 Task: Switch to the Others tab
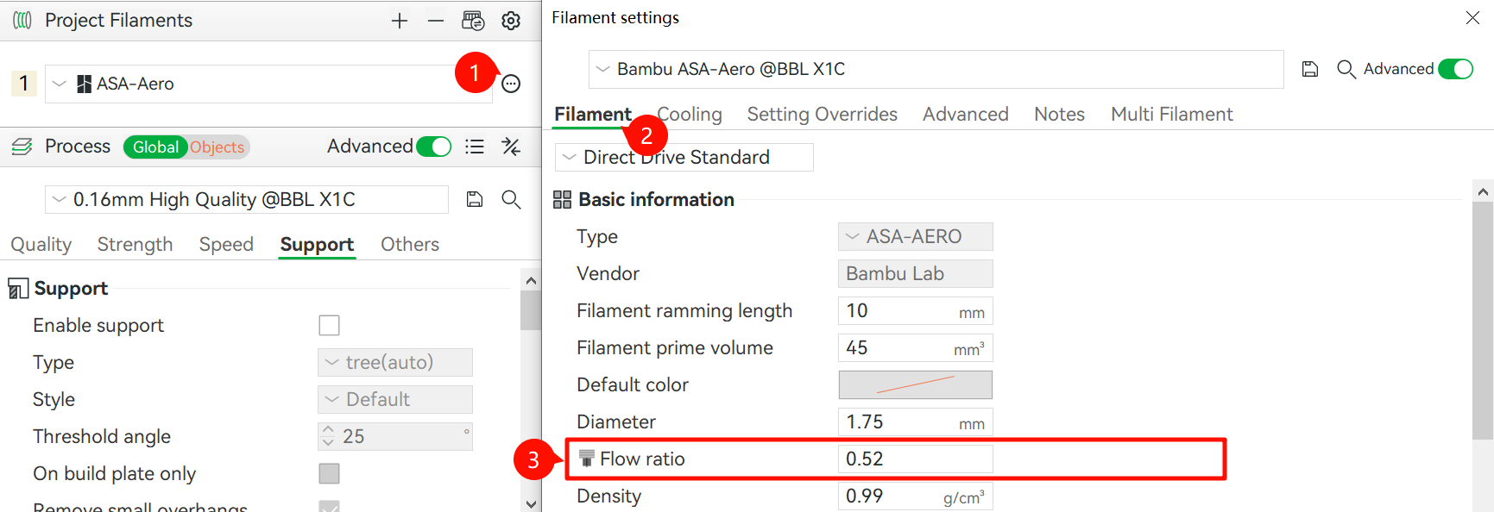click(410, 244)
